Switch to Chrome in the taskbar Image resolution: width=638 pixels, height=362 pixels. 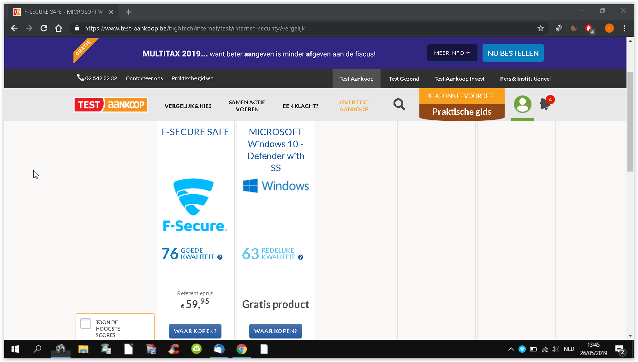tap(241, 349)
